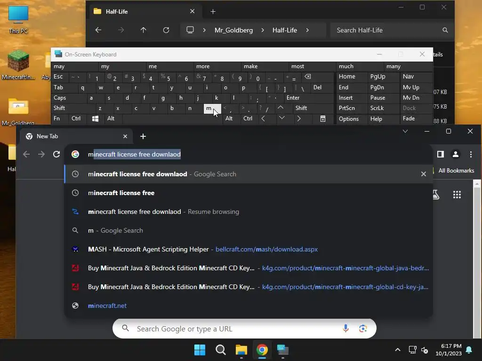This screenshot has width=482, height=361.
Task: Click All Bookmarks in Chrome
Action: [x=456, y=171]
